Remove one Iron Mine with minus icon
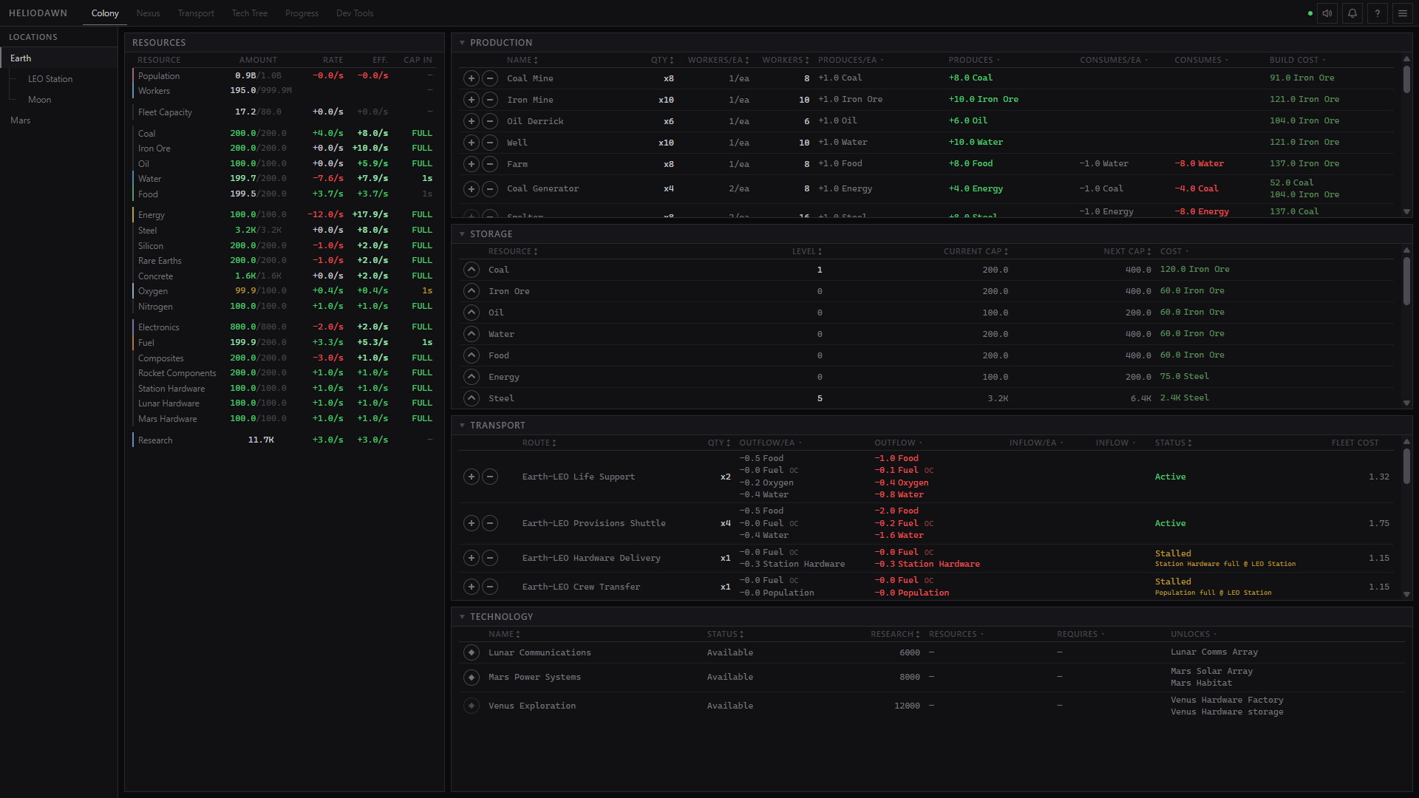 click(x=490, y=100)
